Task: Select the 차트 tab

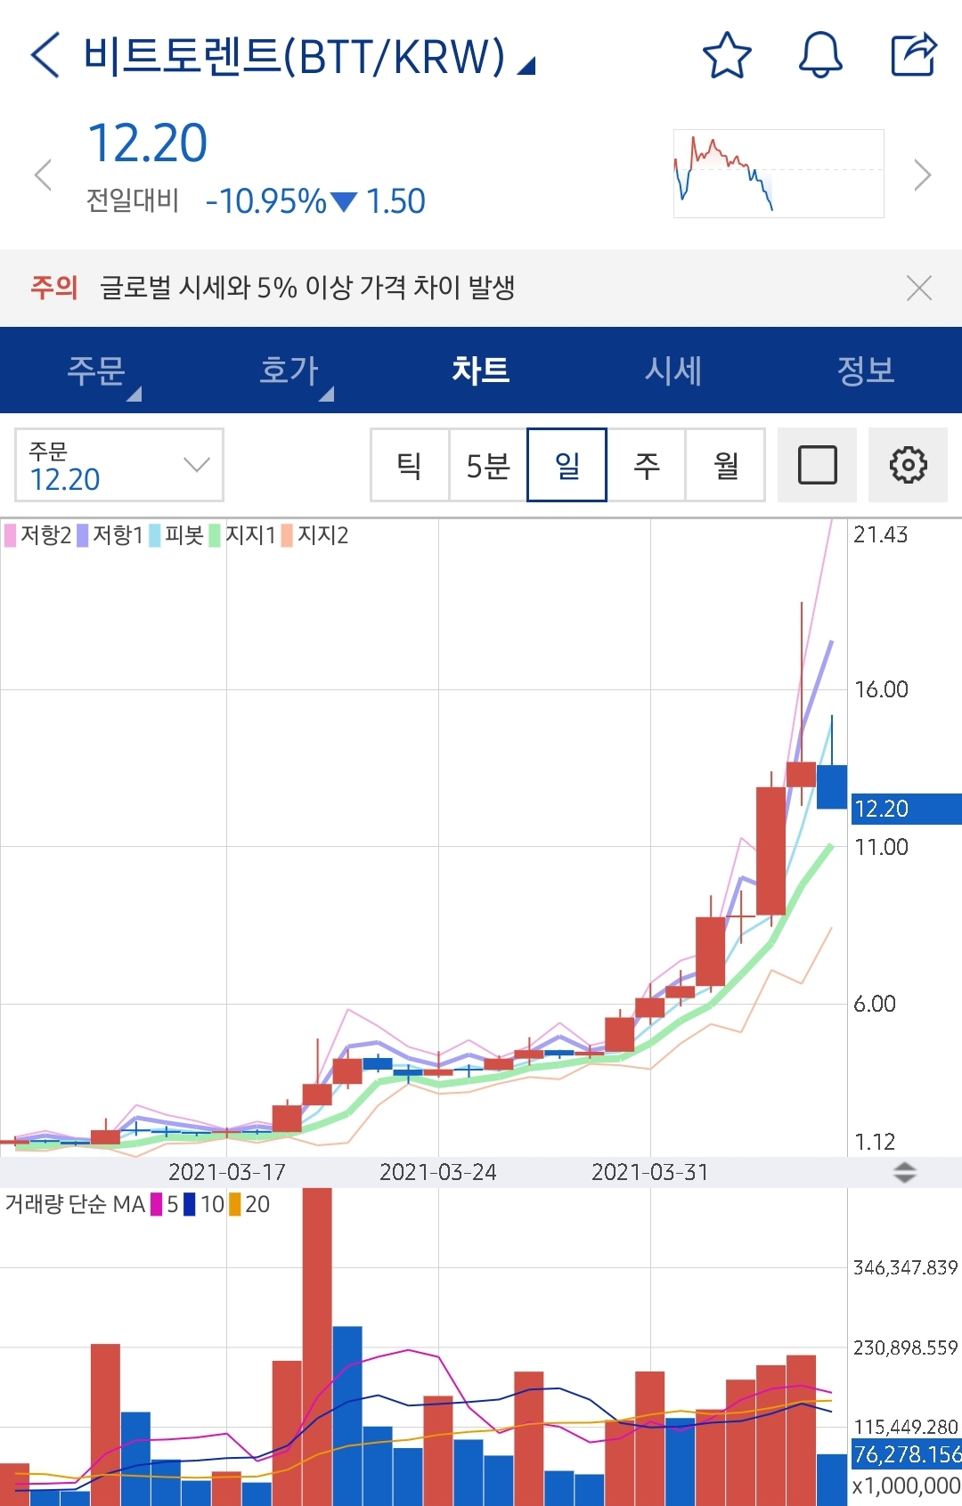Action: click(481, 370)
